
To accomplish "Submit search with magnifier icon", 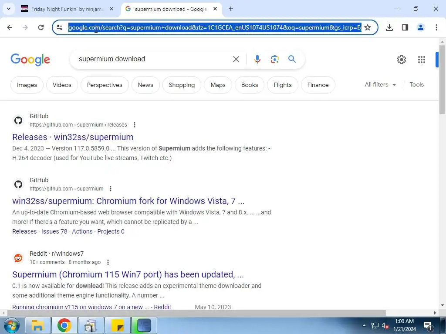I will click(292, 59).
